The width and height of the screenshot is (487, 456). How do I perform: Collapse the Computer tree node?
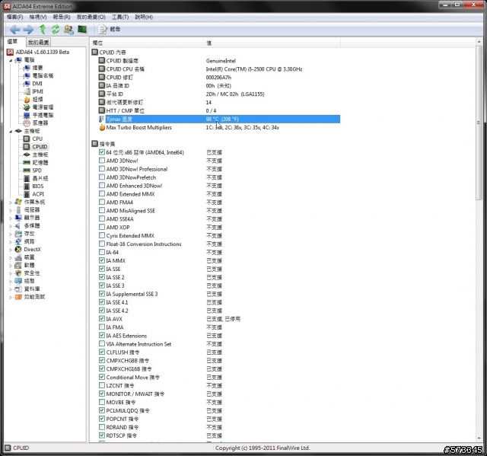(11, 60)
